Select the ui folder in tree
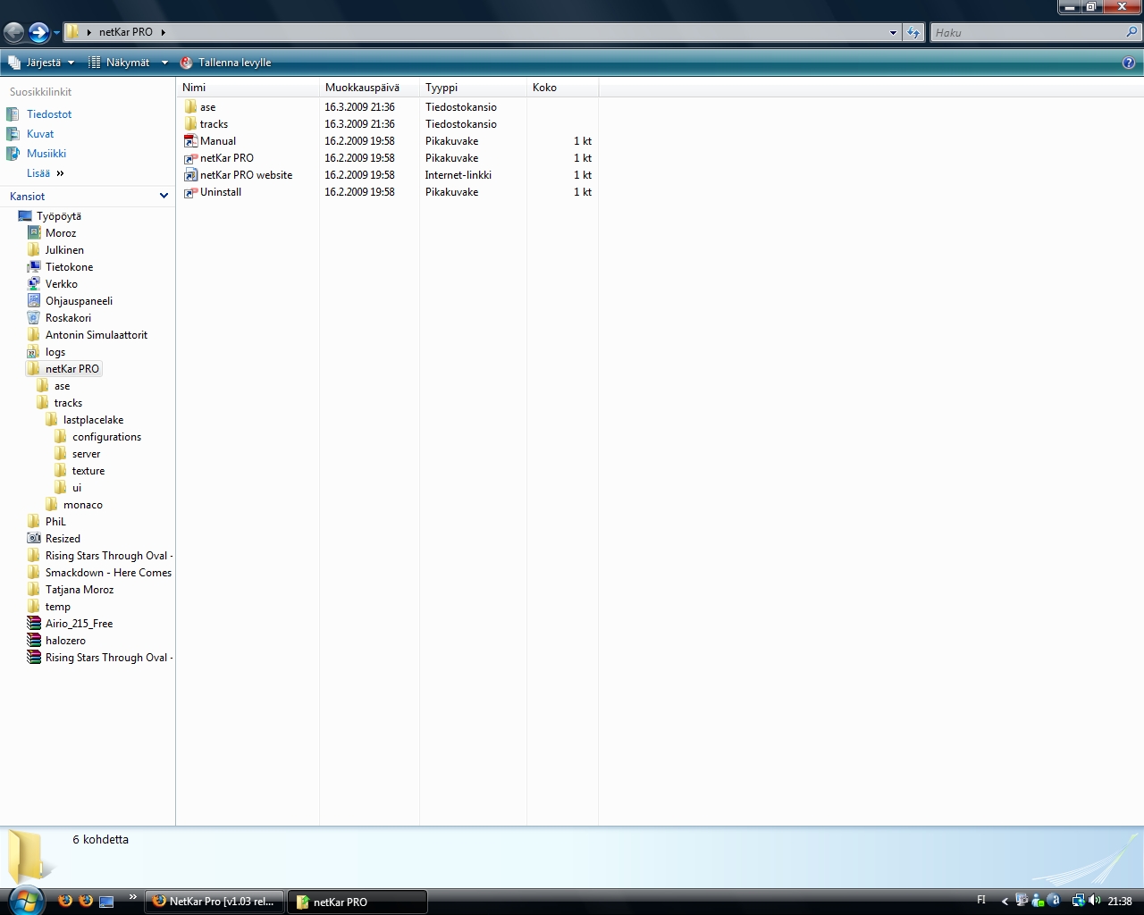Screen dimensions: 1144x915 [76, 488]
